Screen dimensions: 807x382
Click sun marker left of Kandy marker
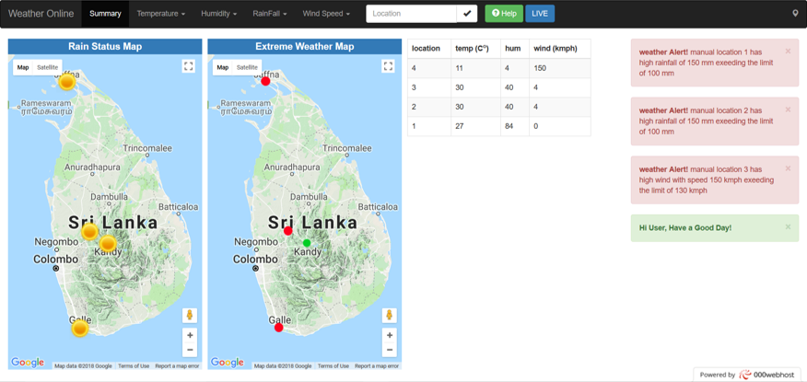(x=89, y=232)
